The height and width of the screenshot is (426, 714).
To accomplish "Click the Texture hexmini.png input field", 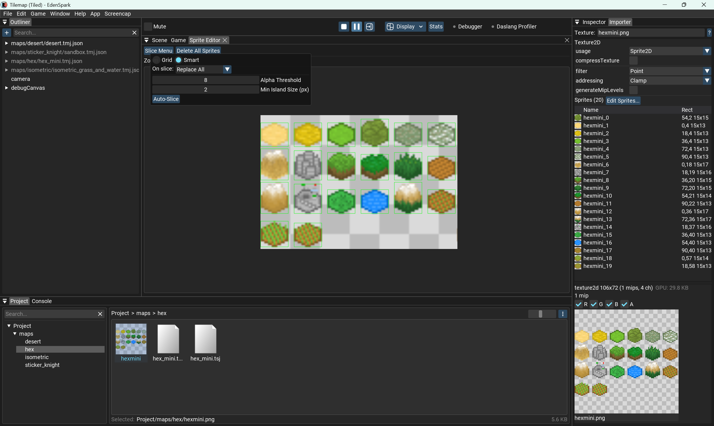I will point(651,33).
